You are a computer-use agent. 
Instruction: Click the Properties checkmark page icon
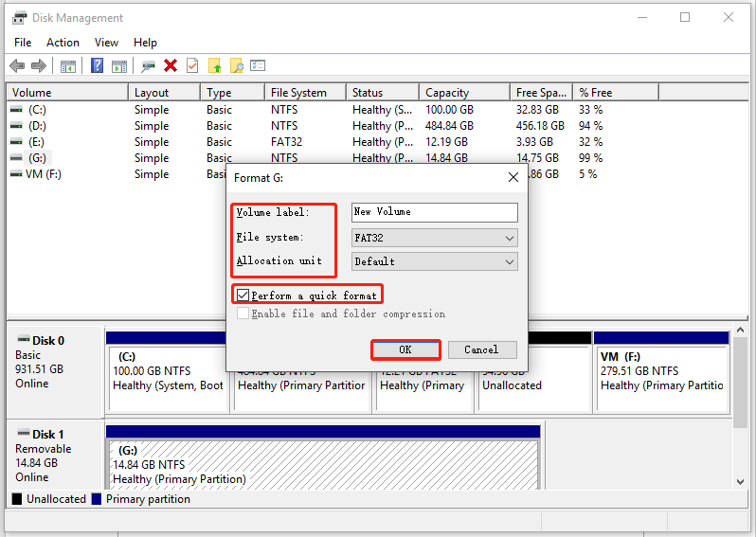click(x=192, y=65)
